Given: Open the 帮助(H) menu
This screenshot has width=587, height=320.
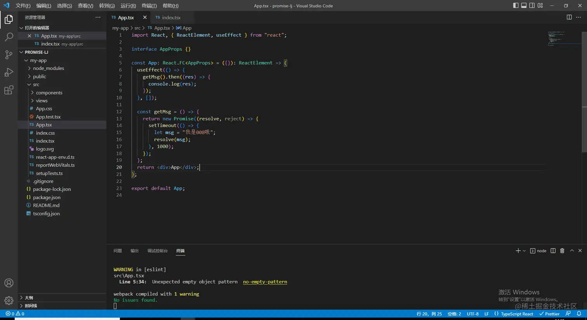Looking at the screenshot, I should [170, 6].
